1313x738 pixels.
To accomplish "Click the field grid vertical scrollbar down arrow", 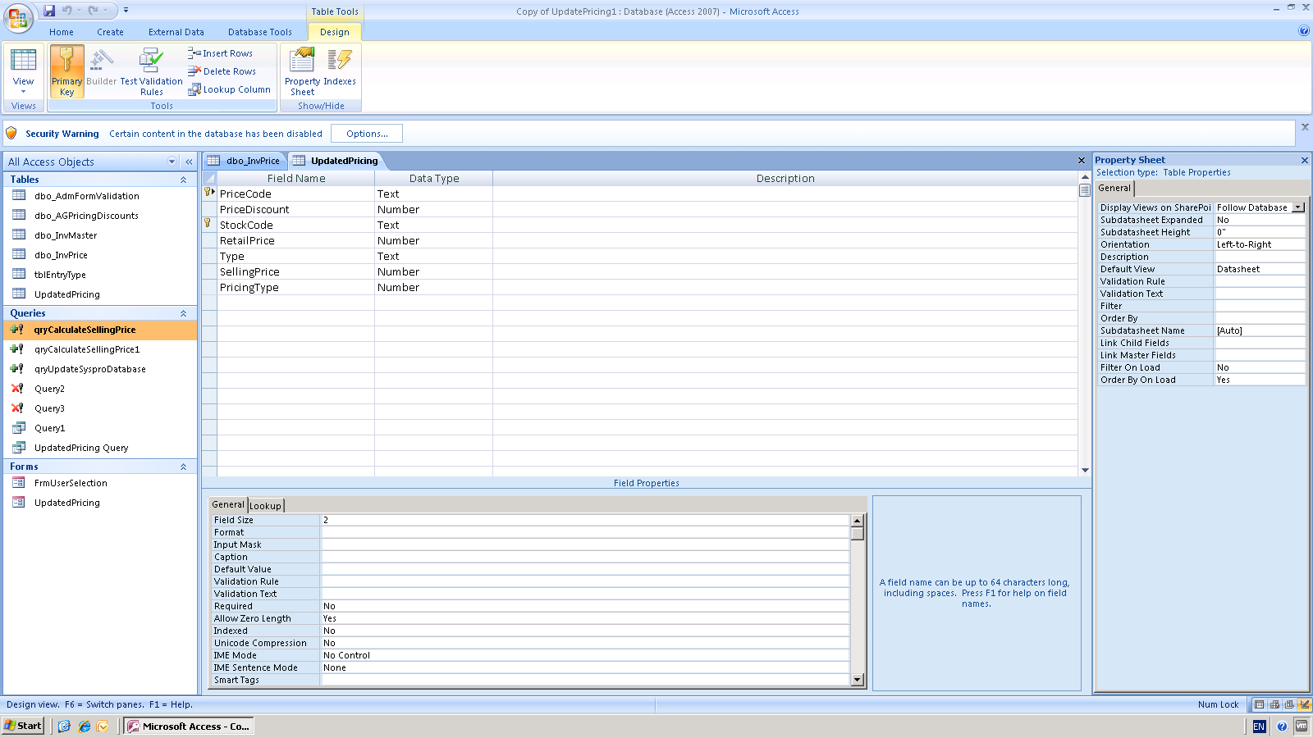I will point(1085,470).
